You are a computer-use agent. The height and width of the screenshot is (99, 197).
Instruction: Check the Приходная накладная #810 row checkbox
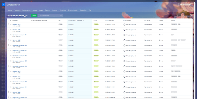8,55
